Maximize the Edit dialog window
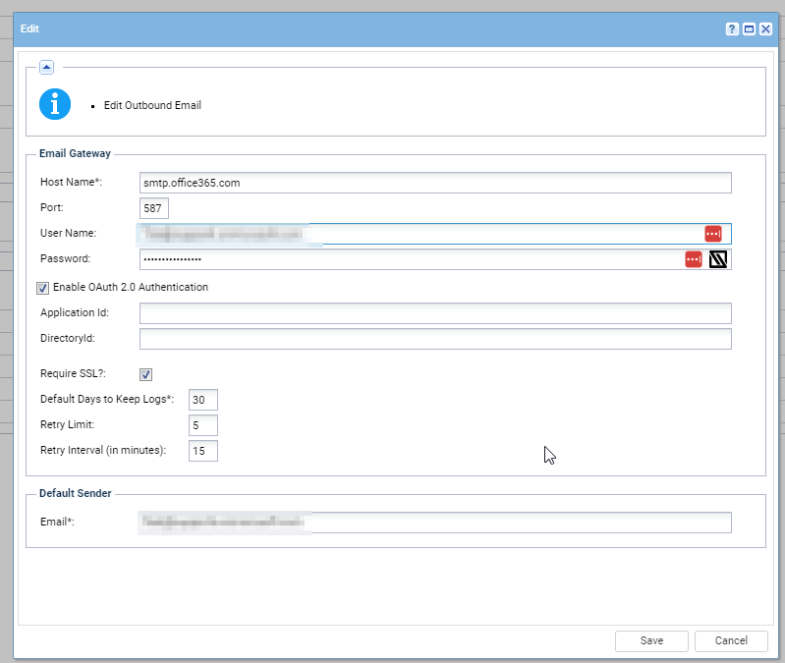Screen dimensions: 785x663 pos(749,29)
